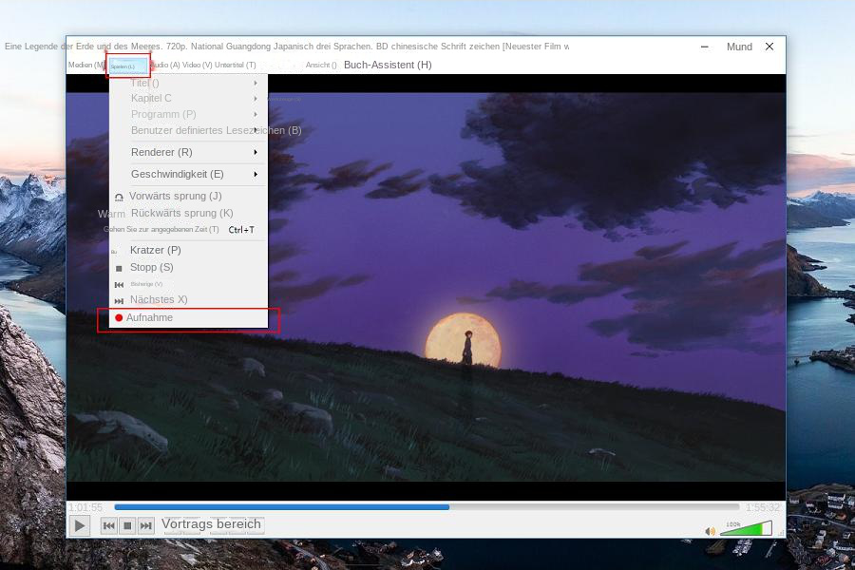Expand the Kapitel C submenu arrow

point(256,98)
